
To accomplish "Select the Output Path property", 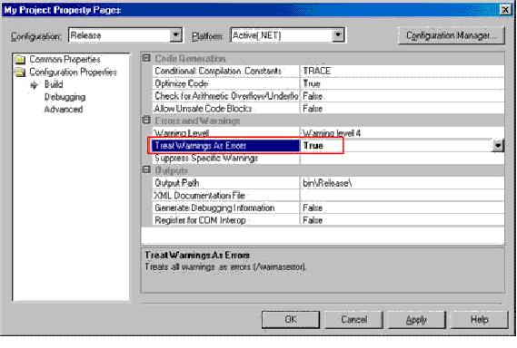I will (x=226, y=183).
